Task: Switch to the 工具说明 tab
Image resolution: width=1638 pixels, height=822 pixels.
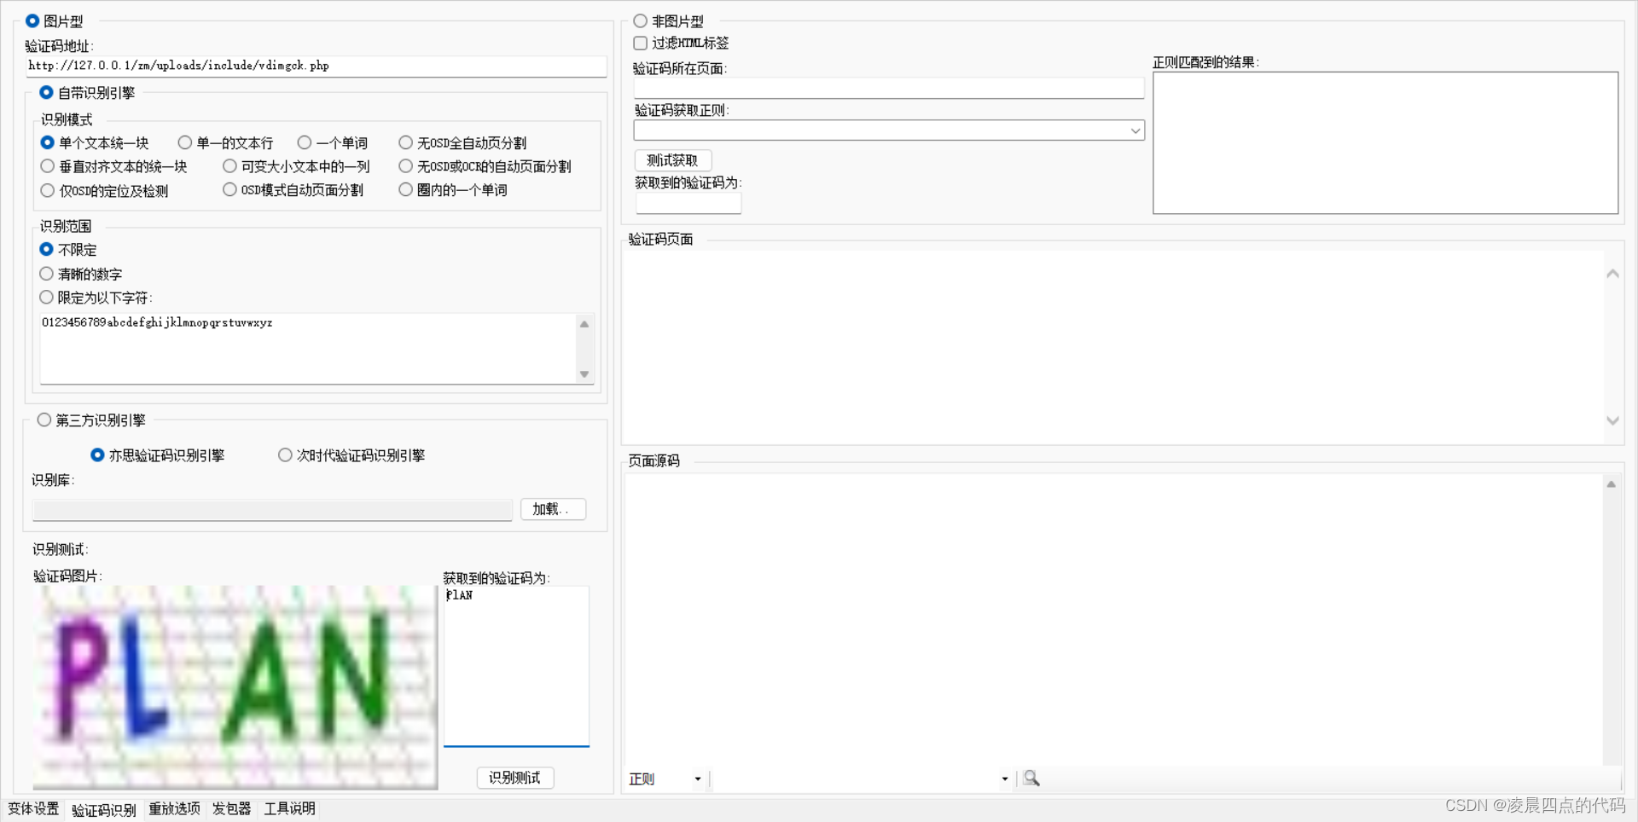Action: coord(290,808)
